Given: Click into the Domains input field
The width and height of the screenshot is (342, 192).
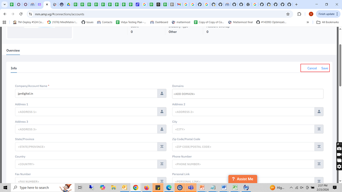Looking at the screenshot, I should (x=248, y=94).
